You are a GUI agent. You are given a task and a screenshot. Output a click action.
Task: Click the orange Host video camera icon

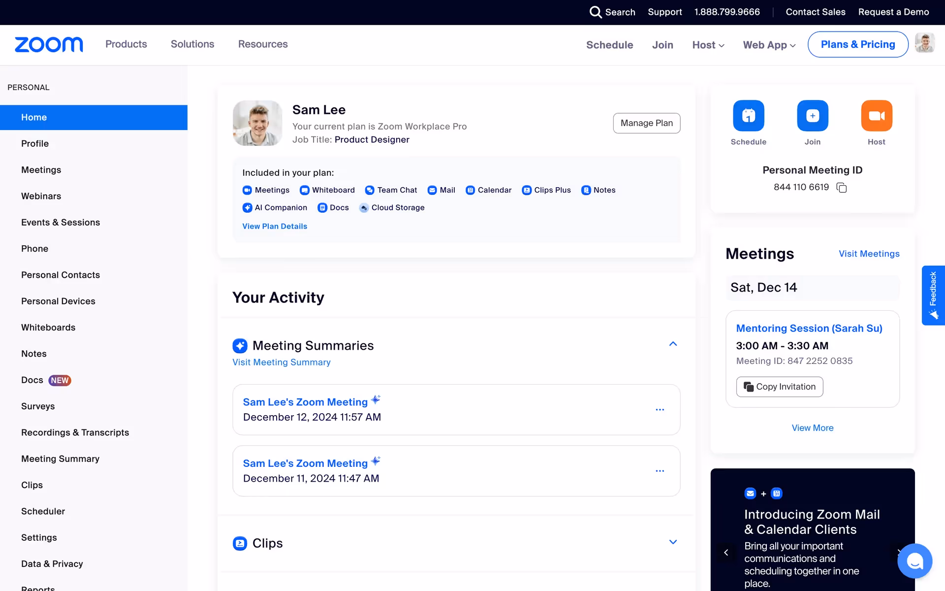[876, 116]
